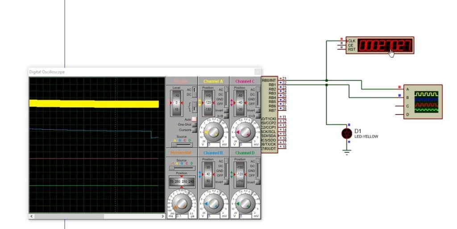Click Channel A voltage scale knob
Viewport: 457px width, 229px height.
[213, 132]
